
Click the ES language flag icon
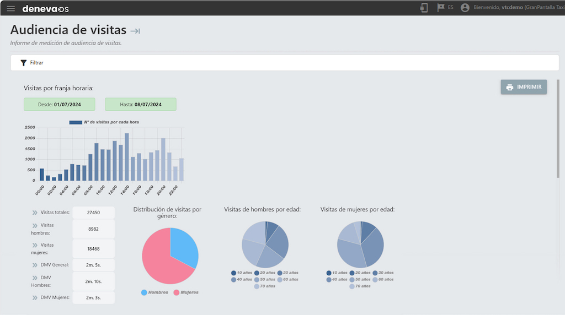pos(440,8)
